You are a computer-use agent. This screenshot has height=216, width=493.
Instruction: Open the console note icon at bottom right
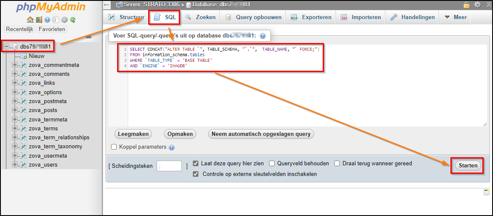click(487, 193)
